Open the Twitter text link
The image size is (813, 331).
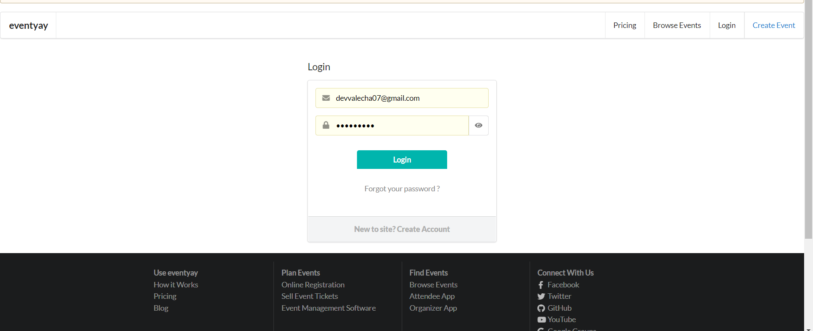point(559,296)
